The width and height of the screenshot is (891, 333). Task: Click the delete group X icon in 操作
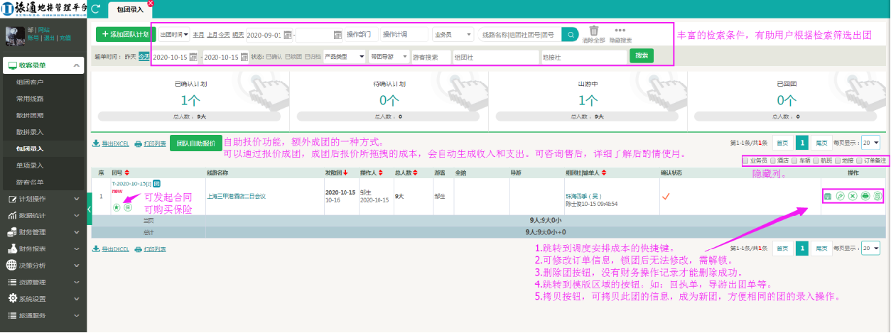pyautogui.click(x=852, y=195)
